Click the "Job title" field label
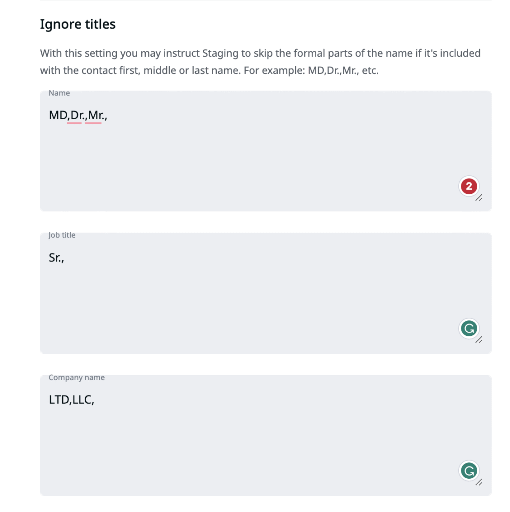The image size is (510, 512). [x=62, y=235]
